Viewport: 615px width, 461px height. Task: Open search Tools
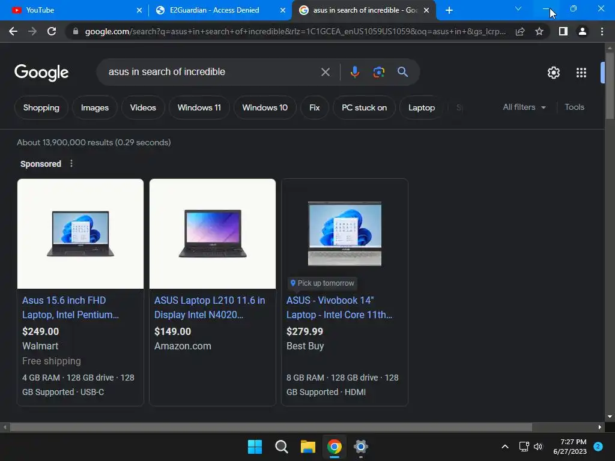(574, 107)
